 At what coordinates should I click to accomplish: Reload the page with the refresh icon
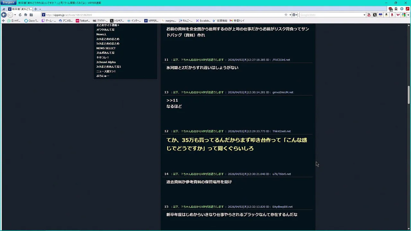[x=20, y=15]
